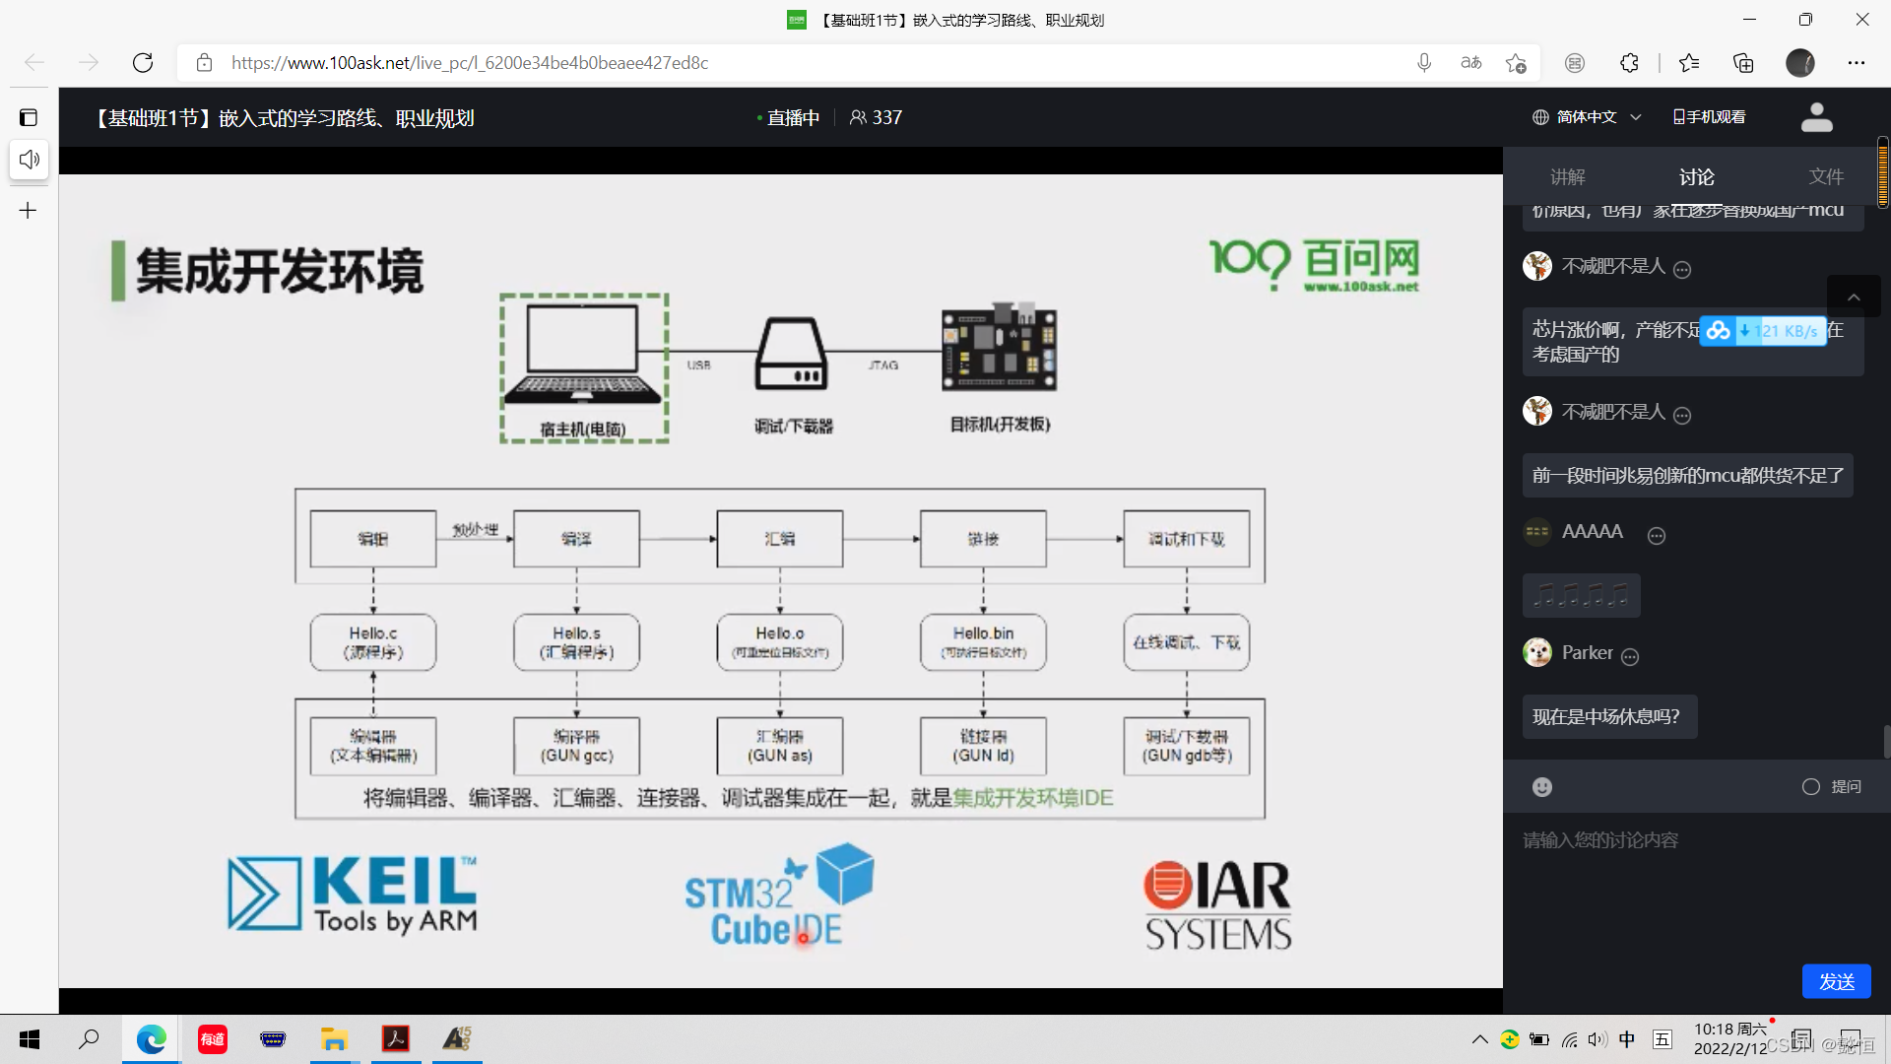
Task: Add a new vertical tab
Action: point(29,210)
